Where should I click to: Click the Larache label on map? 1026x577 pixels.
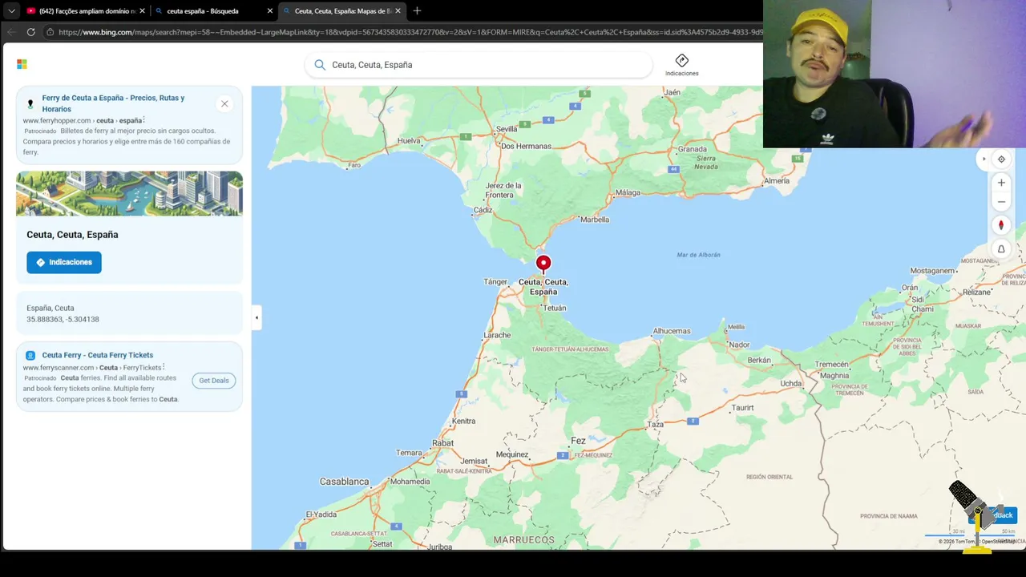[x=497, y=335]
